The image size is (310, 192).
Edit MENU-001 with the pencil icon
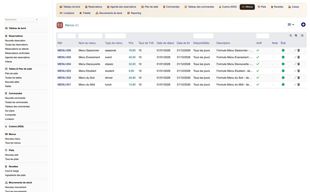point(295,85)
